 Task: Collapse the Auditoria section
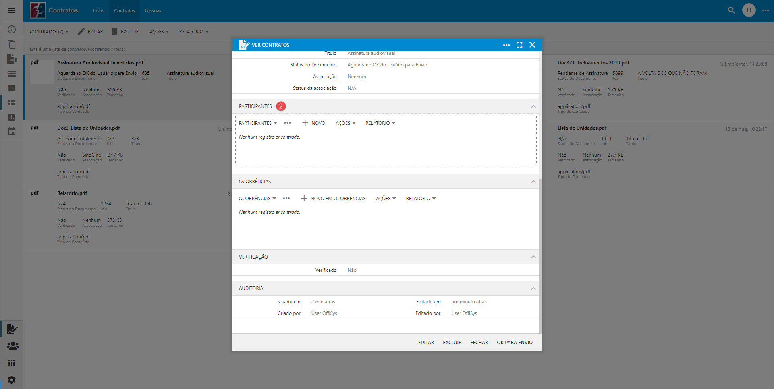pyautogui.click(x=533, y=288)
